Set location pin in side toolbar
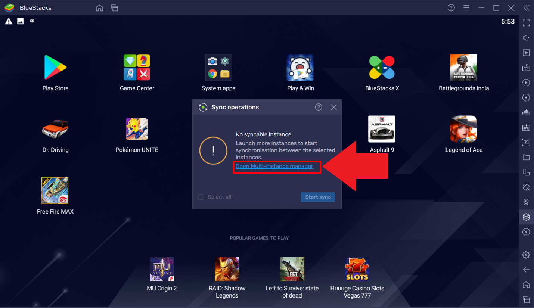Viewport: 534px width, 308px height. pyautogui.click(x=526, y=202)
